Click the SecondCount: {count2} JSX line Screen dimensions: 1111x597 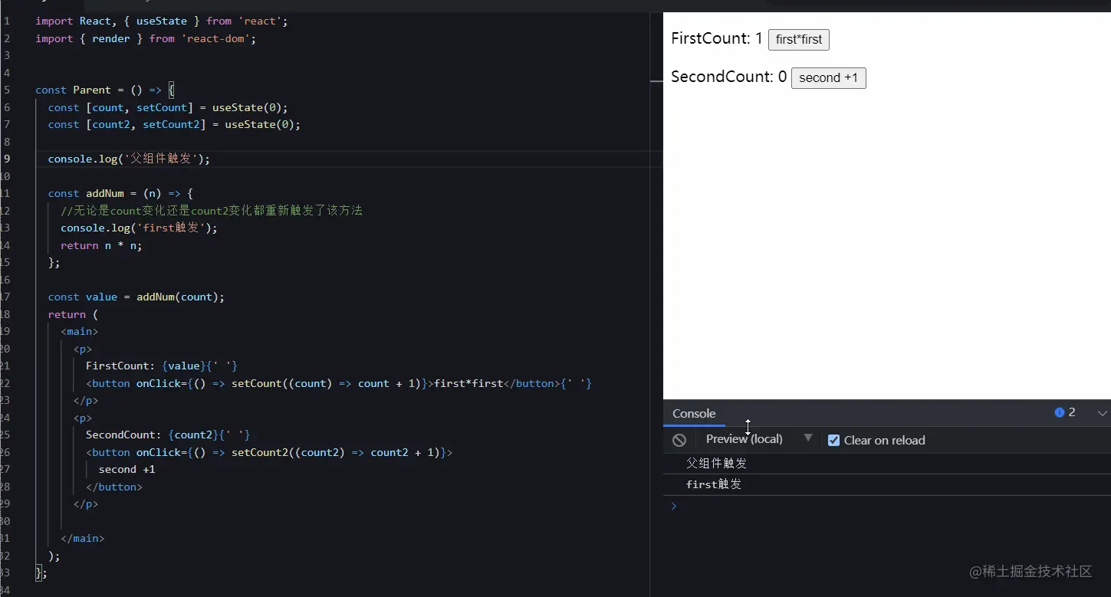[168, 435]
